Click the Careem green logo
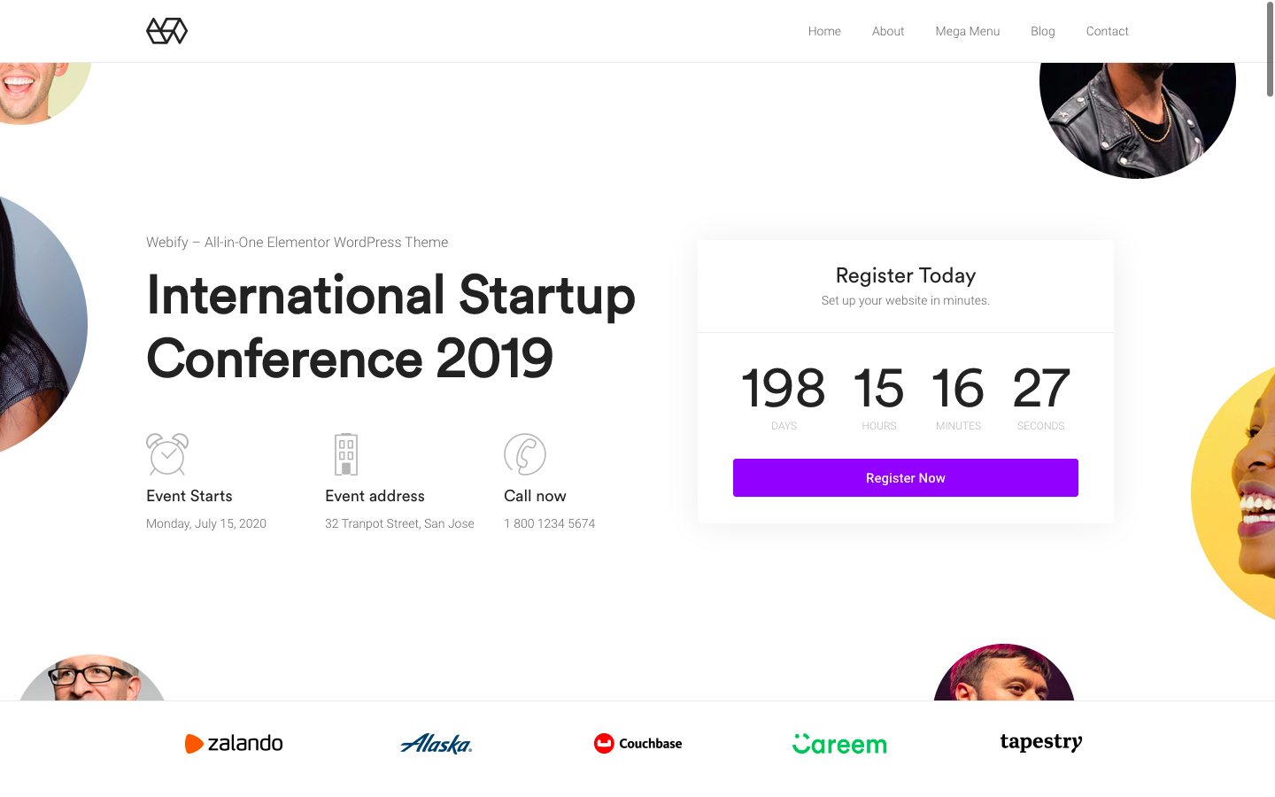 839,744
